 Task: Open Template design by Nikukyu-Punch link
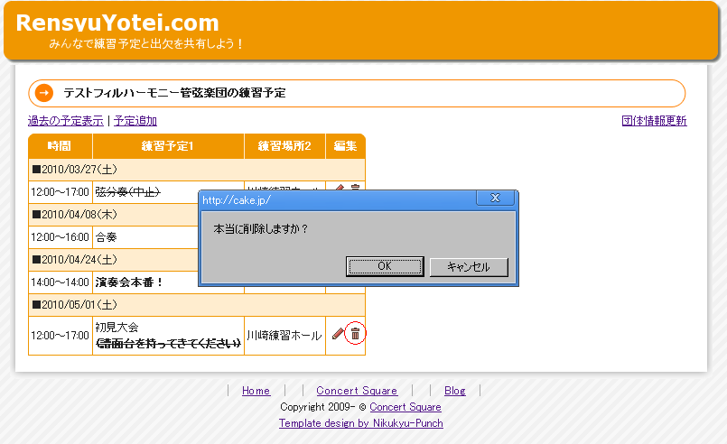360,423
